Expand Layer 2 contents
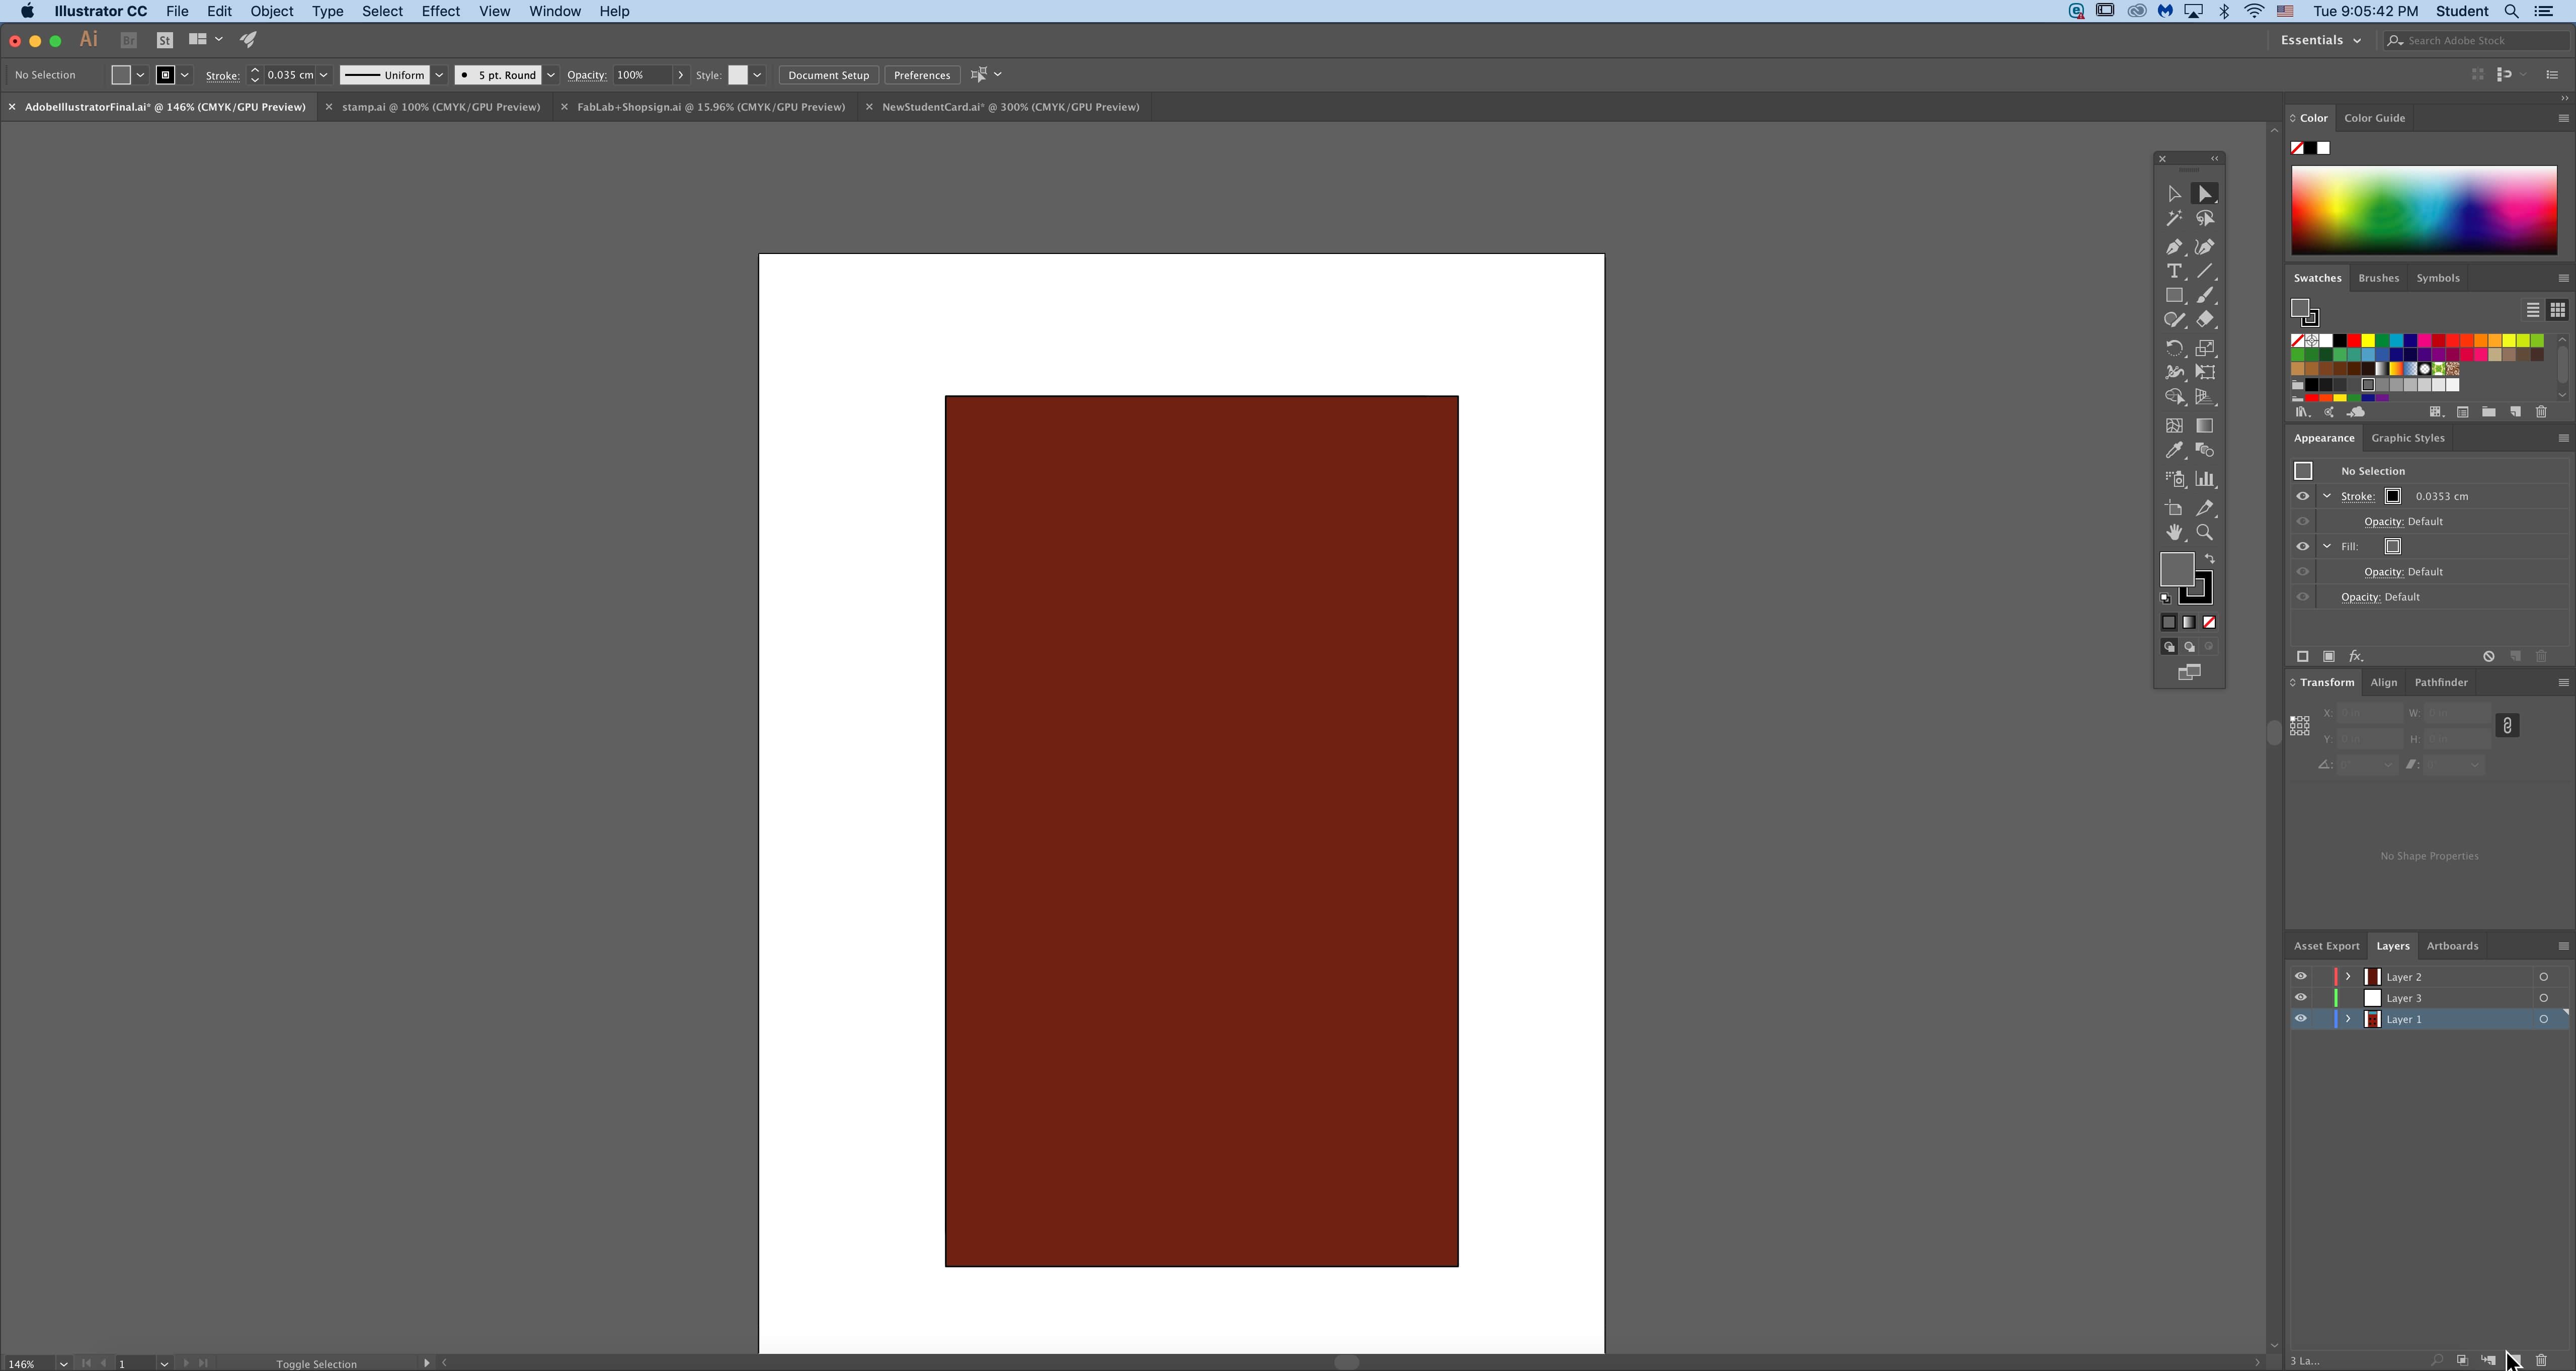Screen dimensions: 2576x1371 pos(2348,976)
